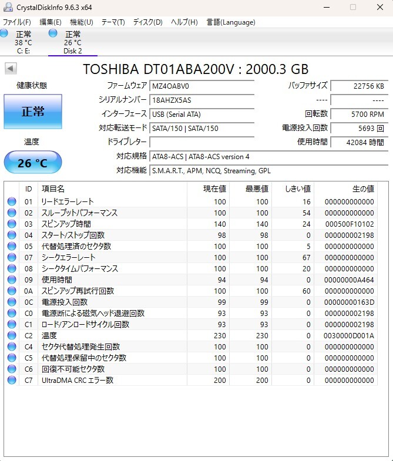Click the 対応規格 field ATA8-ACS version 4
Image resolution: width=393 pixels, height=461 pixels.
coord(269,157)
